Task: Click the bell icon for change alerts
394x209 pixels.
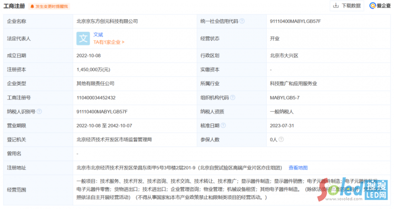Action: (32, 6)
